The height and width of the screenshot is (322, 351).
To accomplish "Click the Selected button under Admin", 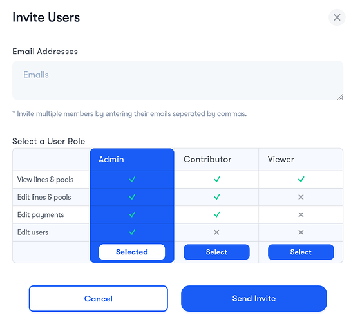I will pyautogui.click(x=132, y=252).
